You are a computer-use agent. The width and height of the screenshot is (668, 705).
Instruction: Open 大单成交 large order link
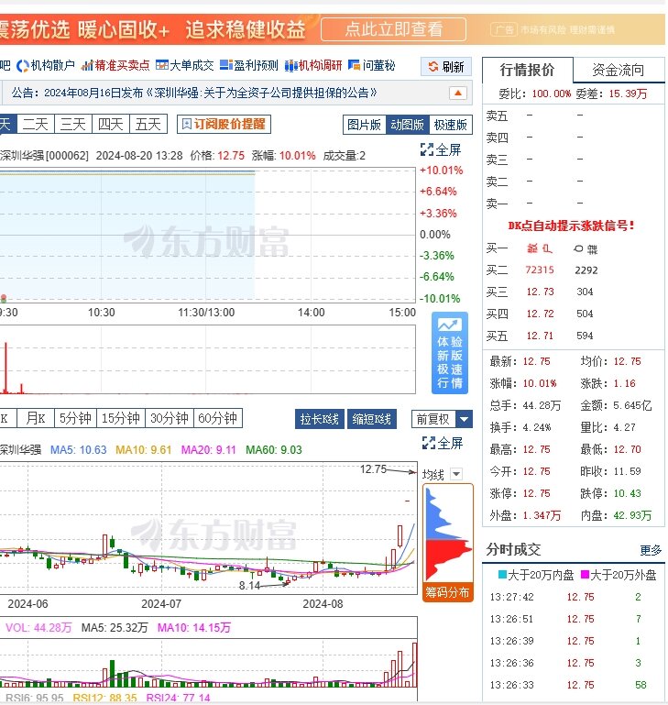pyautogui.click(x=185, y=66)
